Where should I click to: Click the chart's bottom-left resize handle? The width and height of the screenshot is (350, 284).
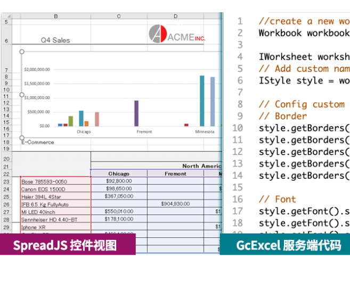click(22, 138)
